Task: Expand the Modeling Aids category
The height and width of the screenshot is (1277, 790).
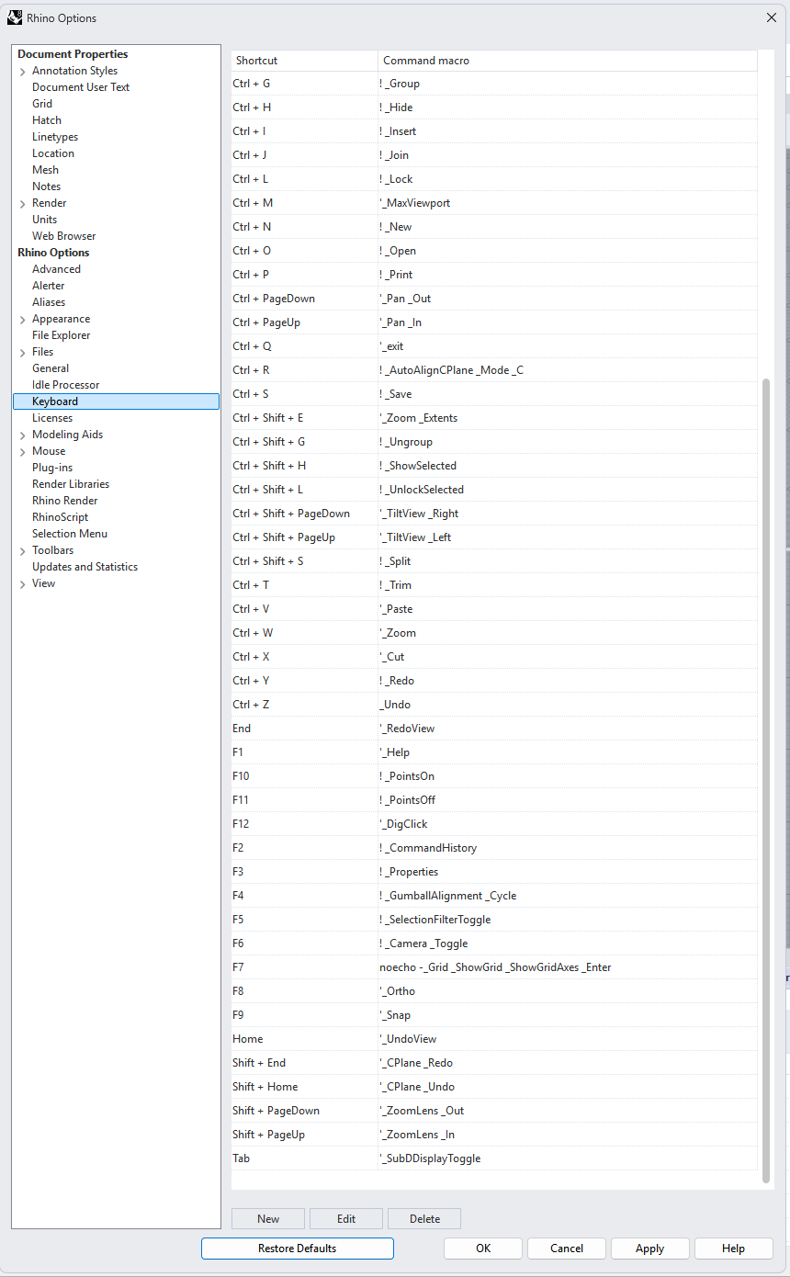Action: [22, 434]
